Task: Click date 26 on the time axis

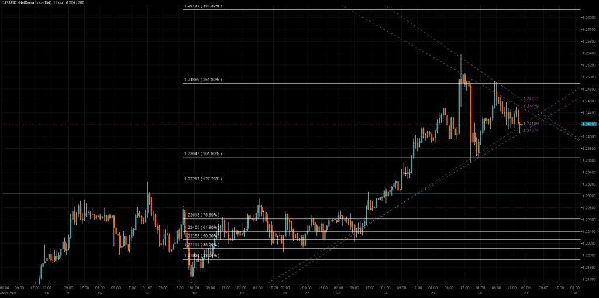Action: click(481, 293)
